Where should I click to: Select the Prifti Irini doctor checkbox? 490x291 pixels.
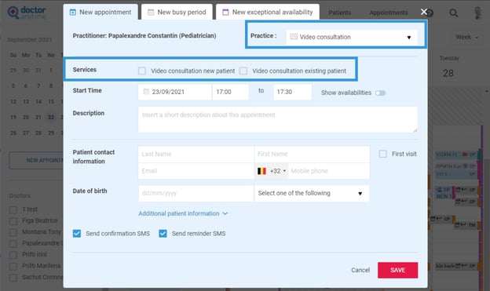(13, 255)
